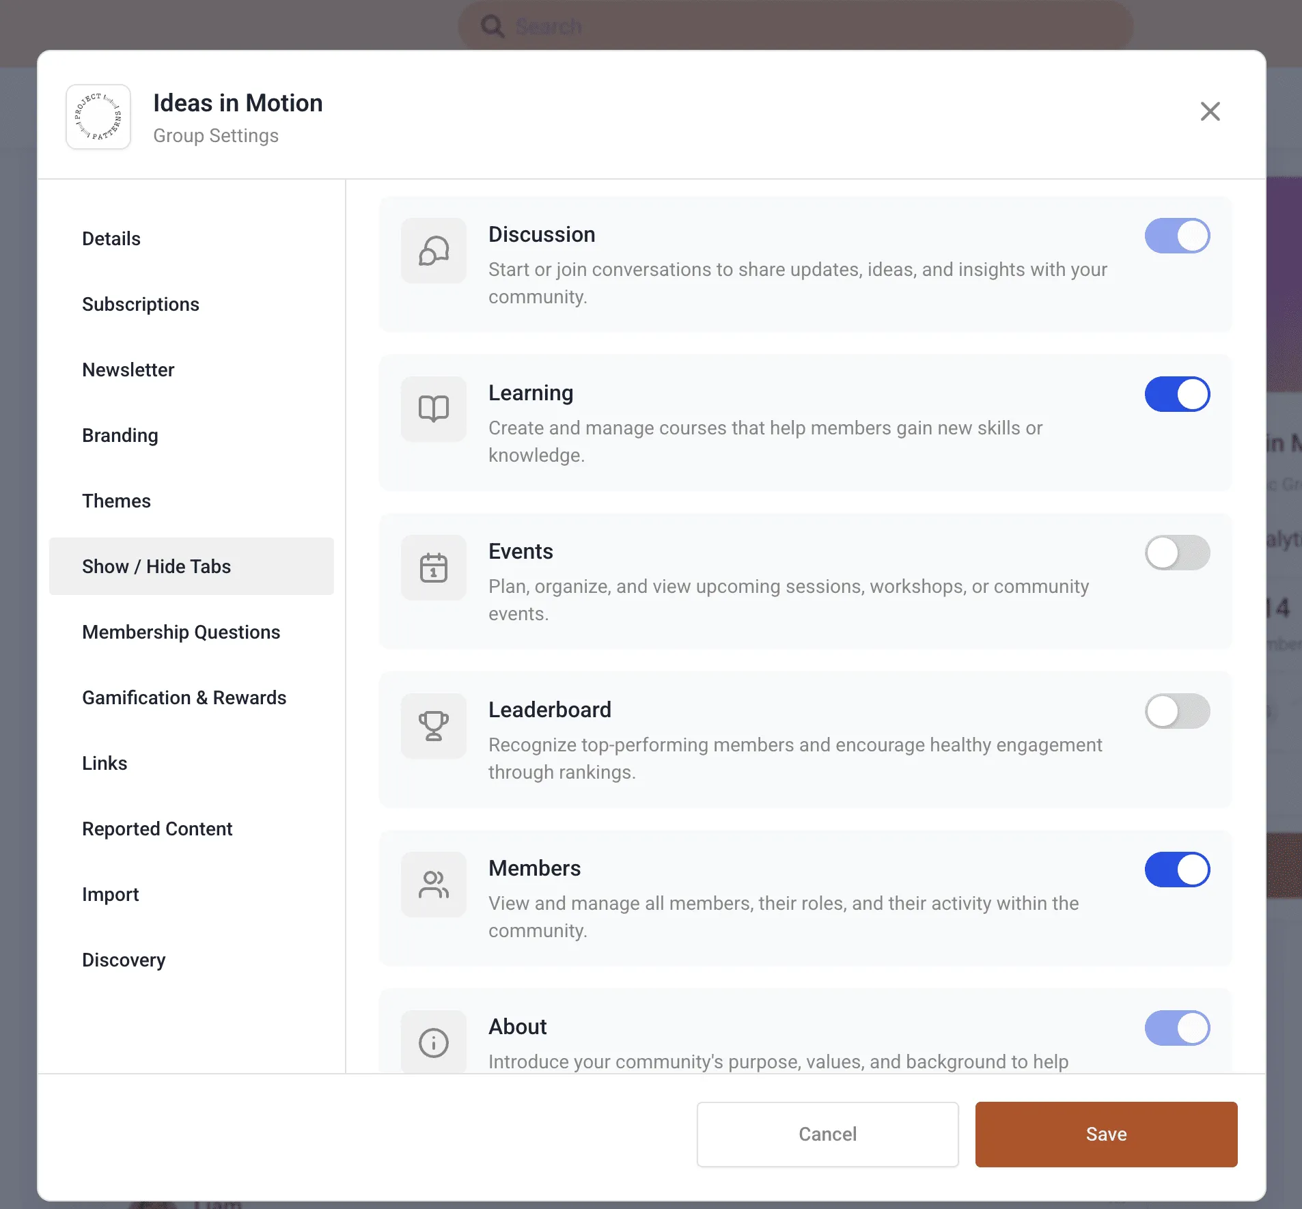Click the Ideas in Motion group logo
This screenshot has width=1302, height=1209.
click(98, 117)
